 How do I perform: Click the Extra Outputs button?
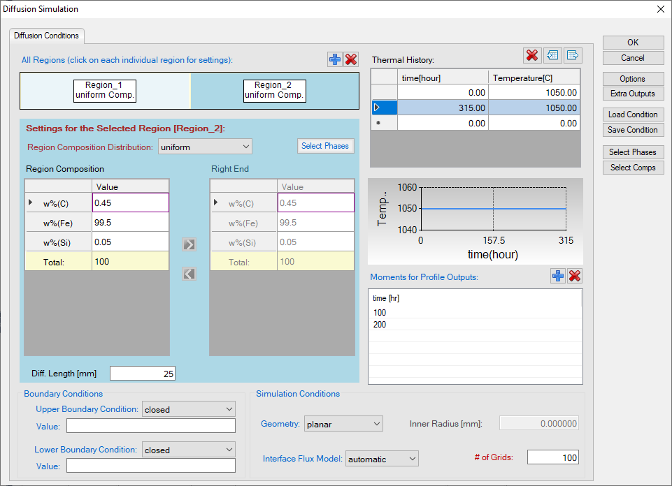pos(633,94)
